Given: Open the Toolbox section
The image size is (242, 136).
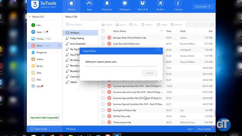Looking at the screenshot, I should pos(160,6).
